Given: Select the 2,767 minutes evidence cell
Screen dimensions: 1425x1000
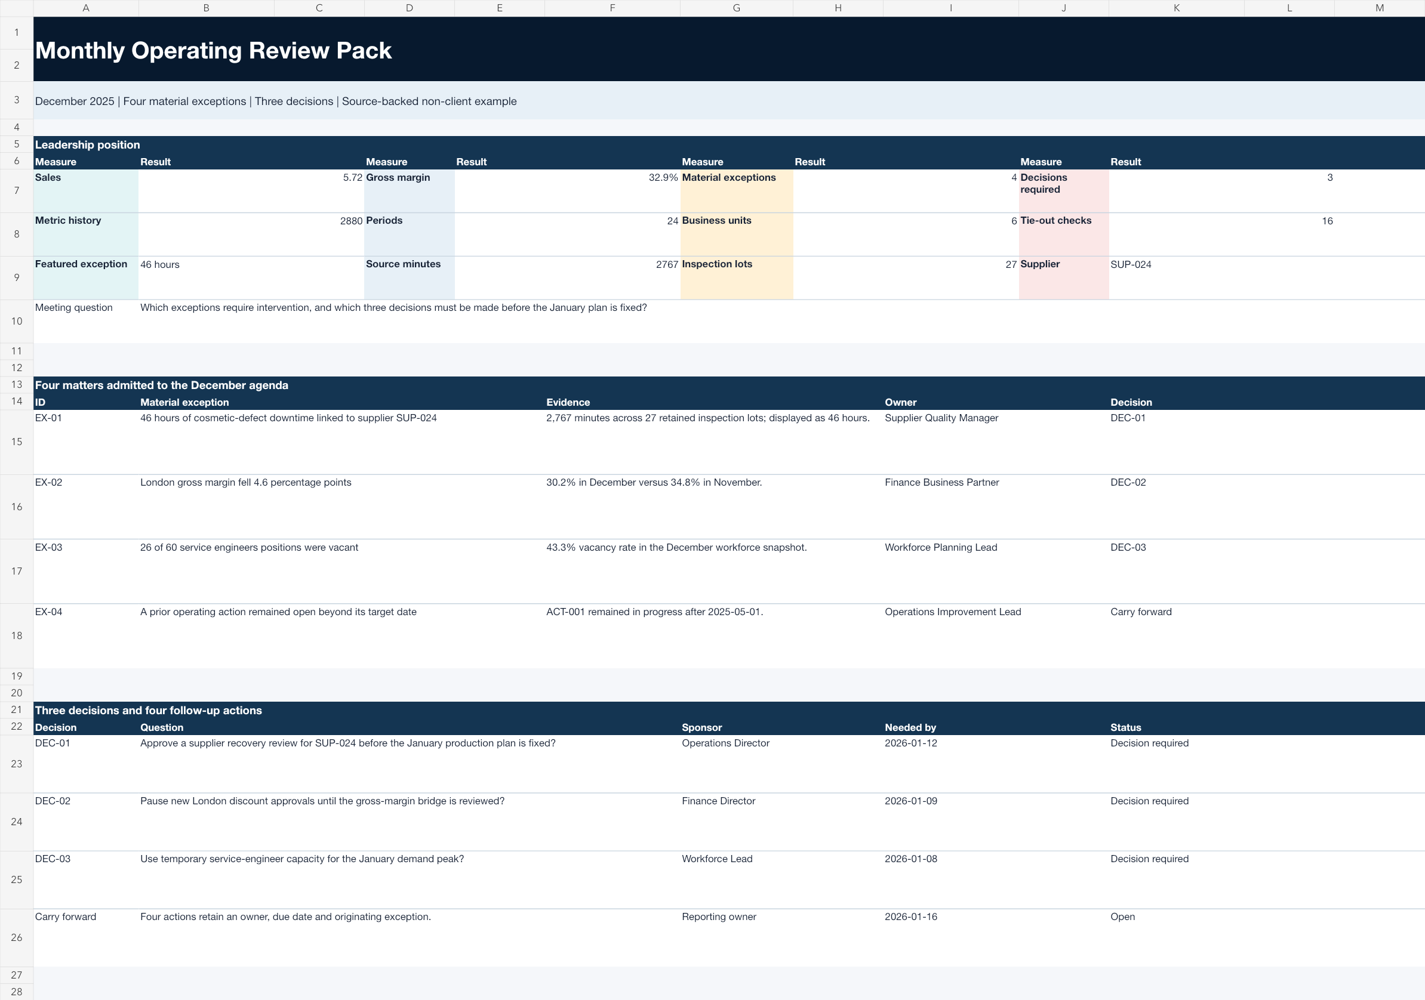Looking at the screenshot, I should pos(714,442).
